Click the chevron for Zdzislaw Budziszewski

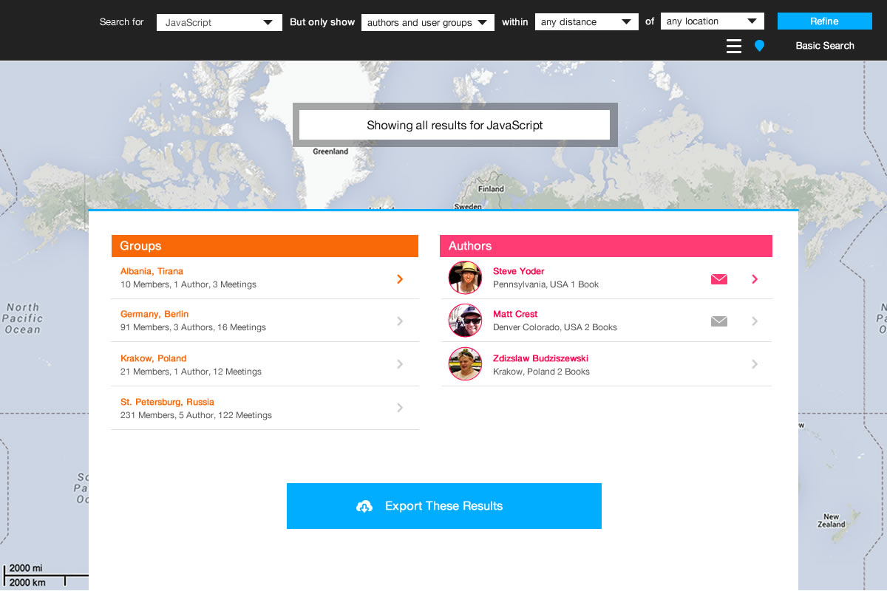(x=755, y=364)
